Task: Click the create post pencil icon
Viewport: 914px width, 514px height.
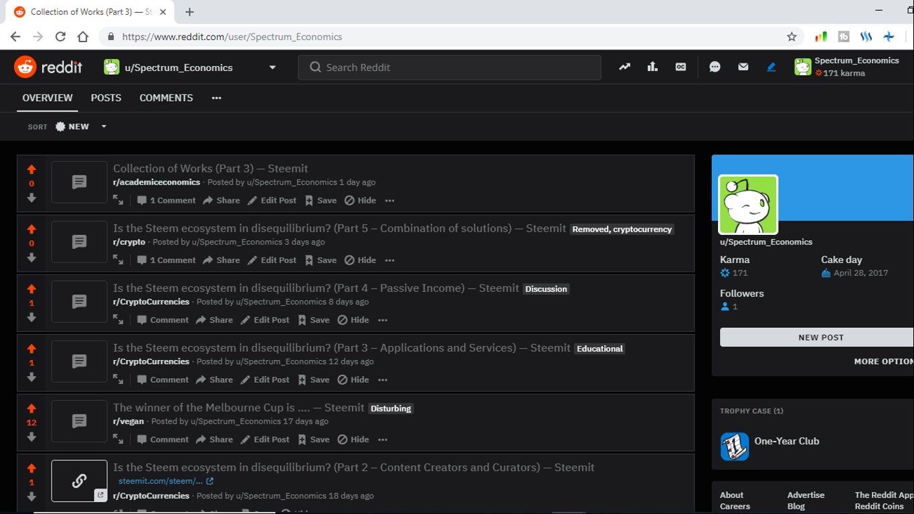Action: point(771,67)
